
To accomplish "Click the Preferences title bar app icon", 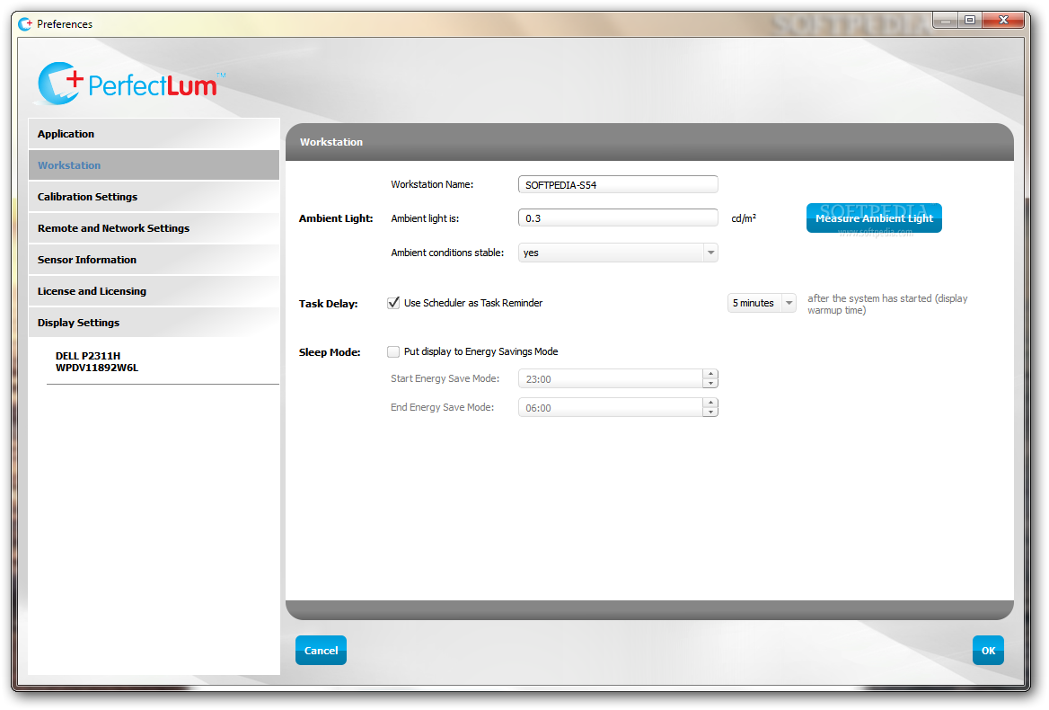I will click(25, 24).
